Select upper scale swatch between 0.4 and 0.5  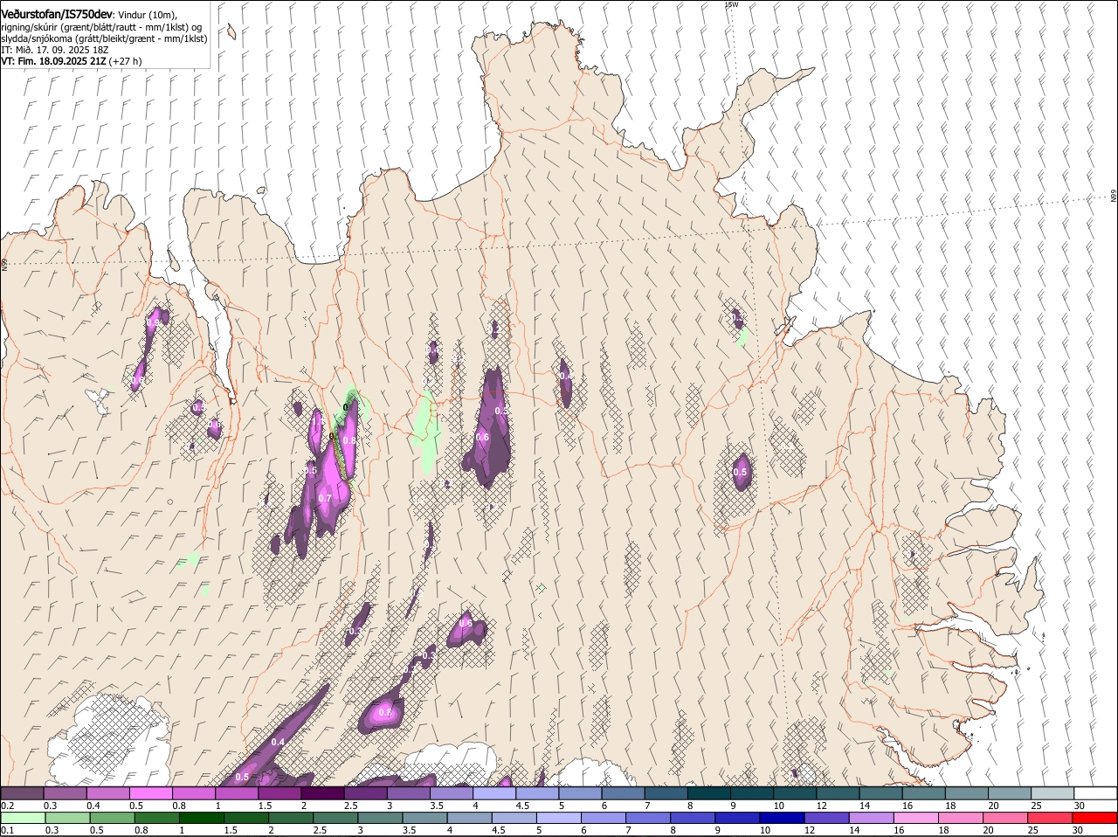coord(108,792)
